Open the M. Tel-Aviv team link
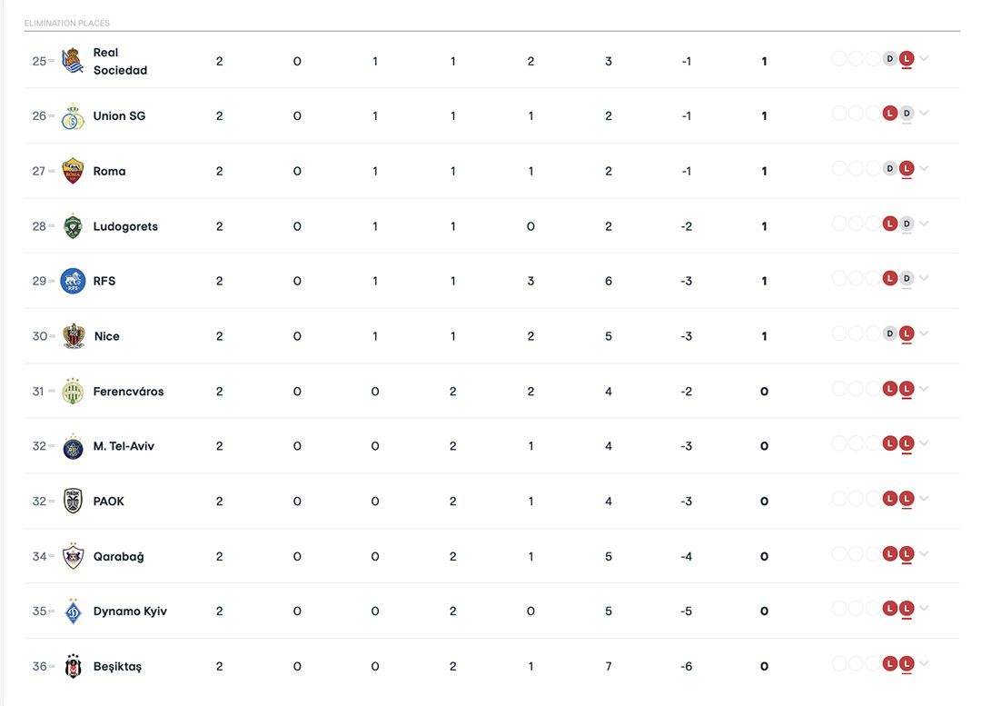 (124, 446)
